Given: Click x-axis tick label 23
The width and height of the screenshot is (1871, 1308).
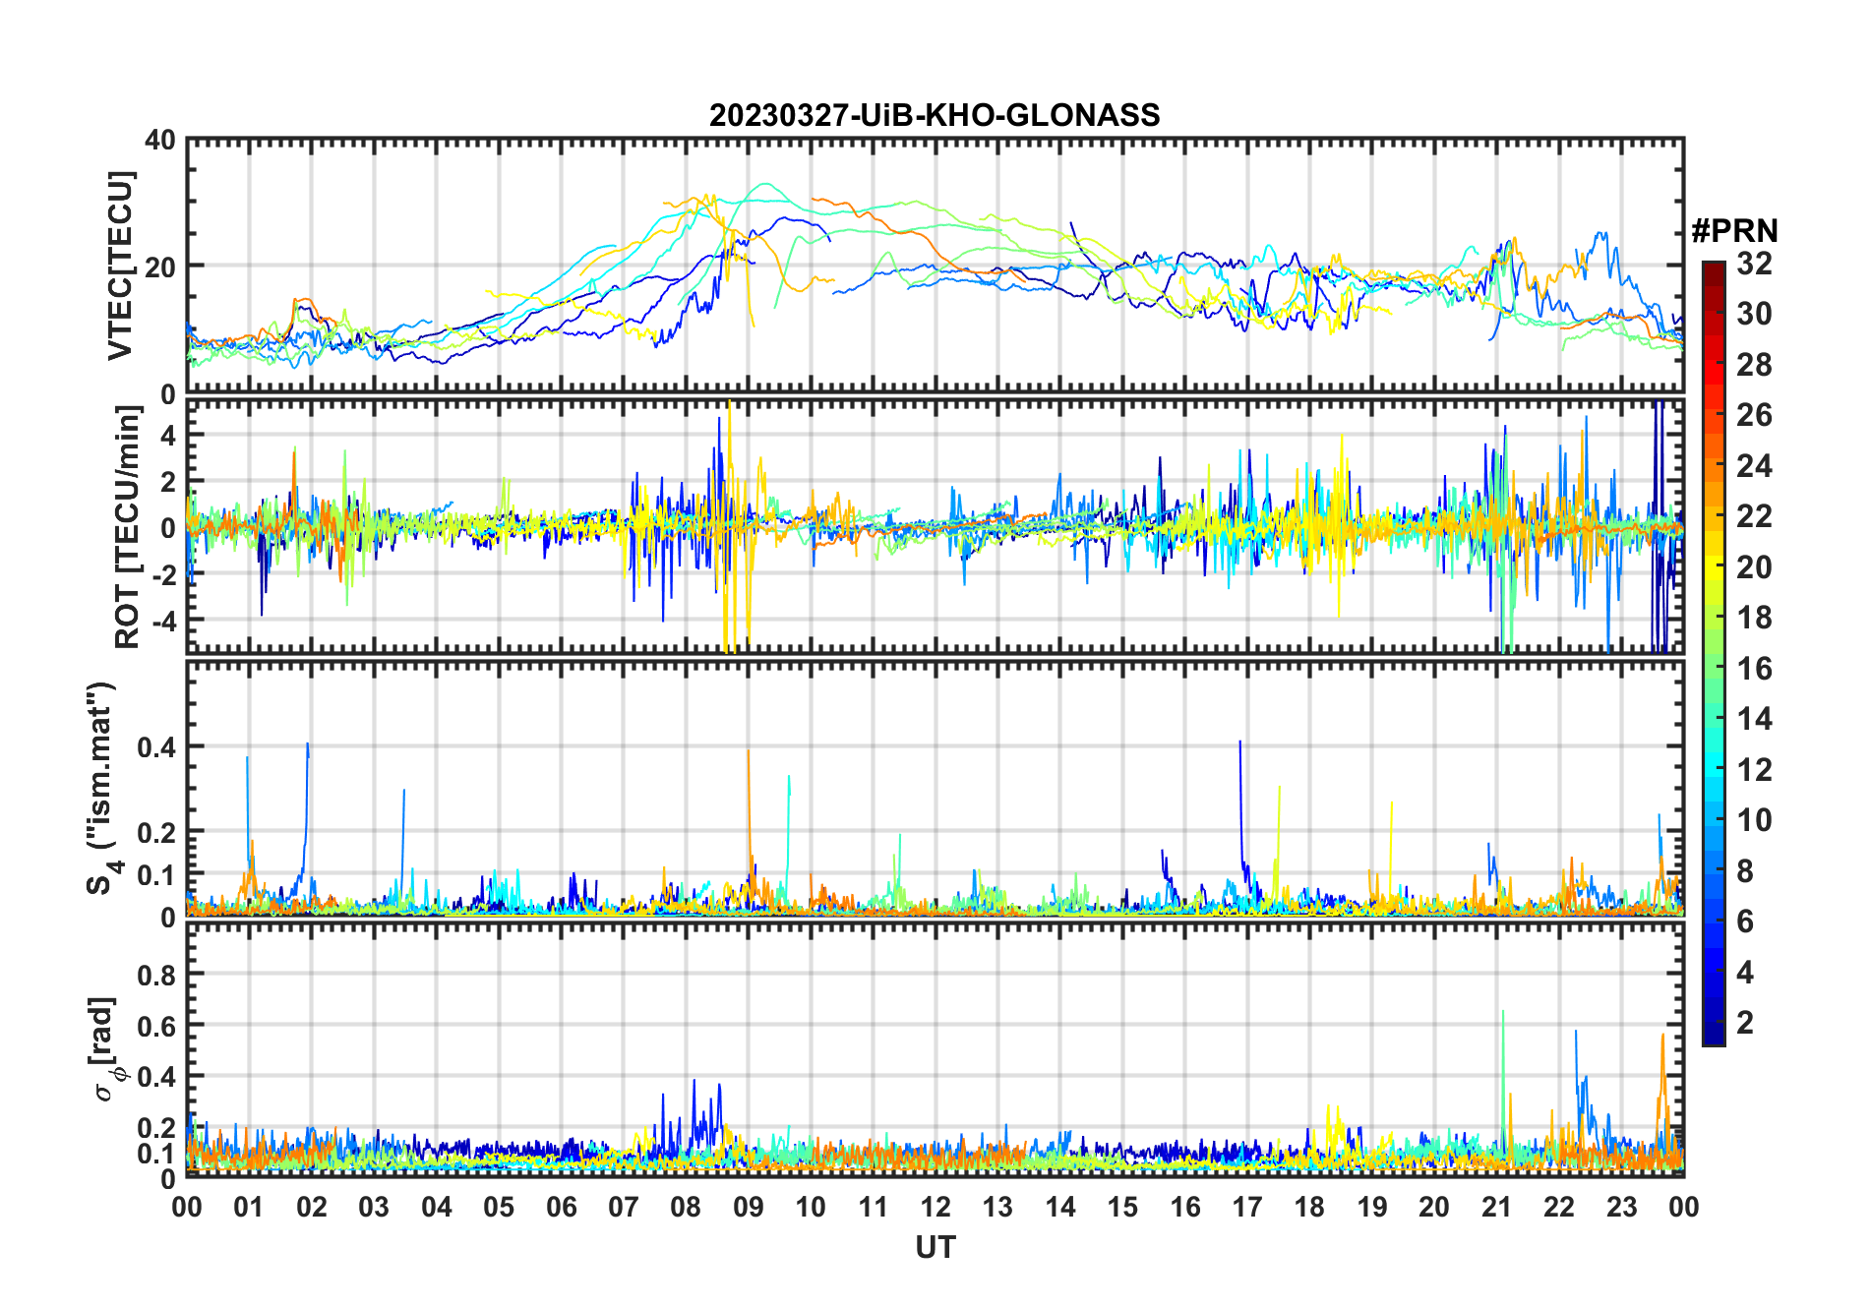Looking at the screenshot, I should [x=1621, y=1208].
